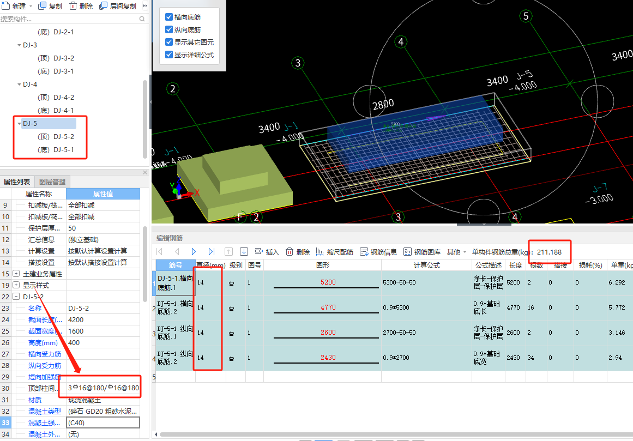
Task: Open the 新建 dropdown arrow
Action: [31, 6]
